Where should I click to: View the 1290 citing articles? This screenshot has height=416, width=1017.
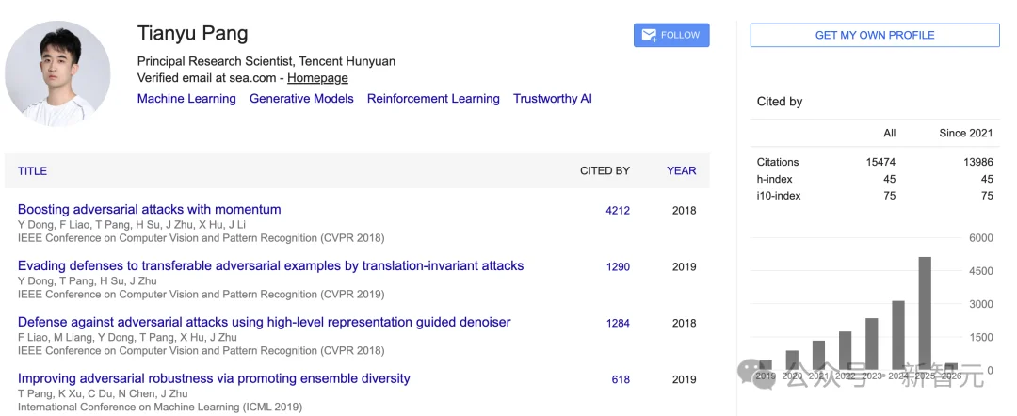tap(618, 267)
